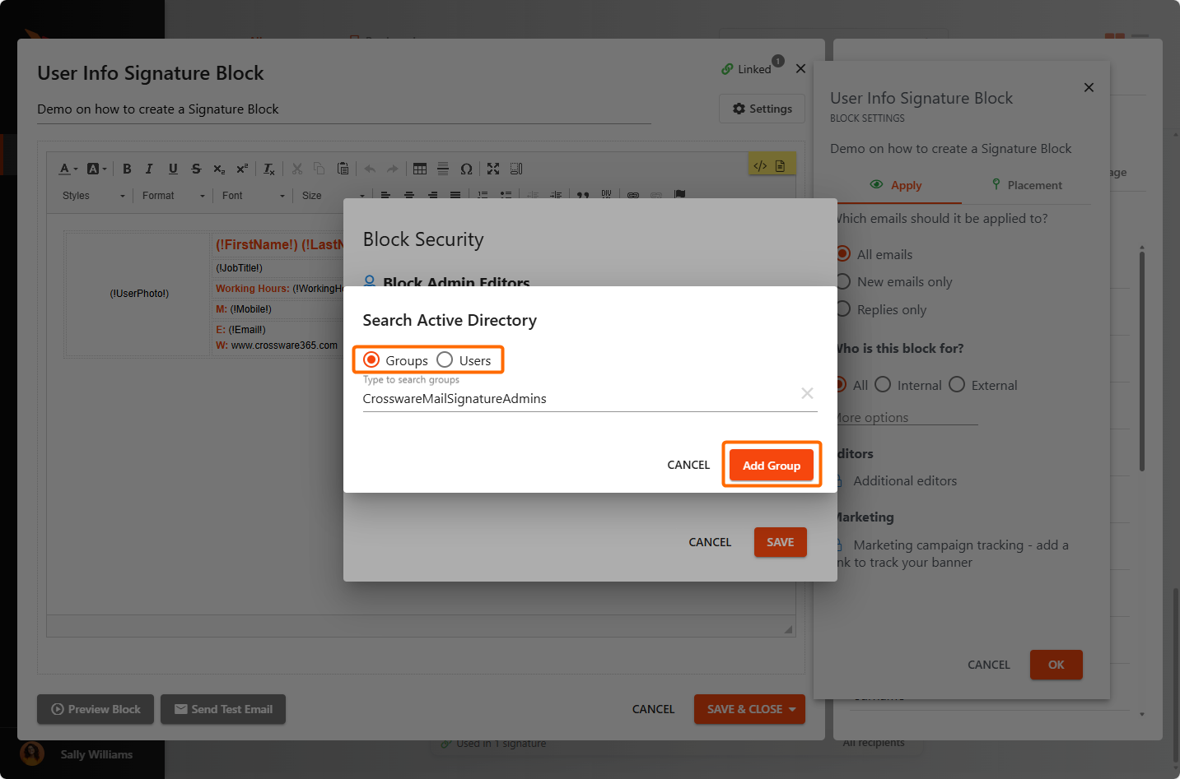Choose the Internal radio option
1180x779 pixels.
(x=883, y=385)
